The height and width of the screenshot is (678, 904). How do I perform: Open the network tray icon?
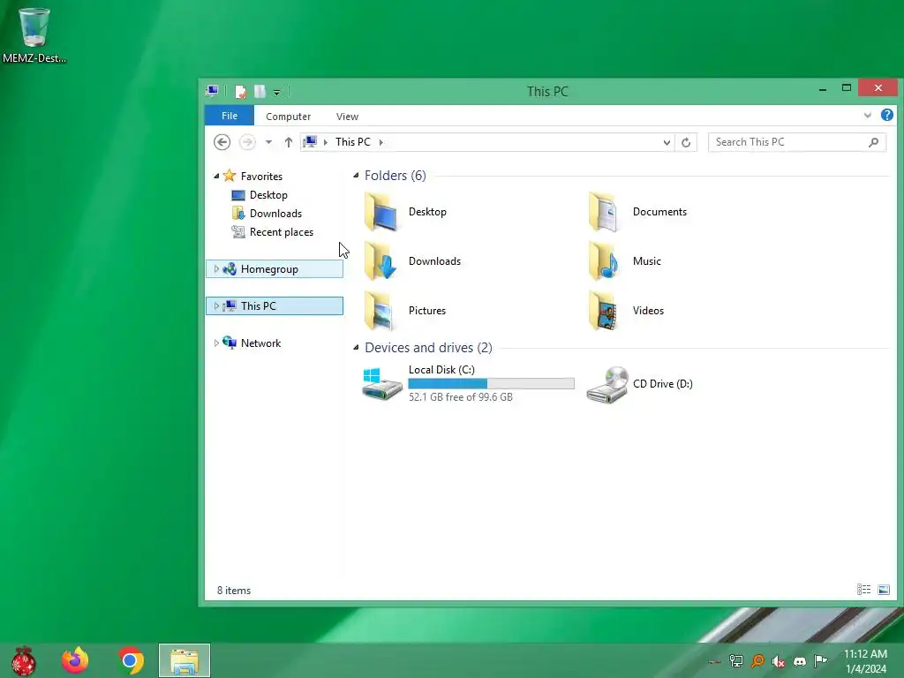pos(736,661)
